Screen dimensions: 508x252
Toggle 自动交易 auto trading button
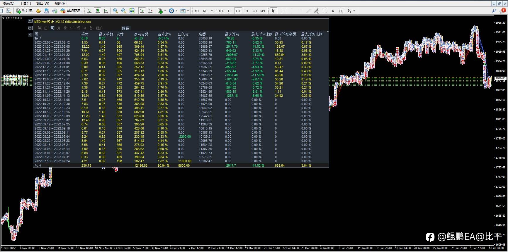(x=70, y=11)
